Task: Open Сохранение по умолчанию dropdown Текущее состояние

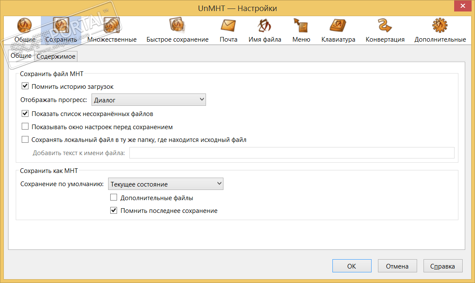Action: tap(166, 184)
